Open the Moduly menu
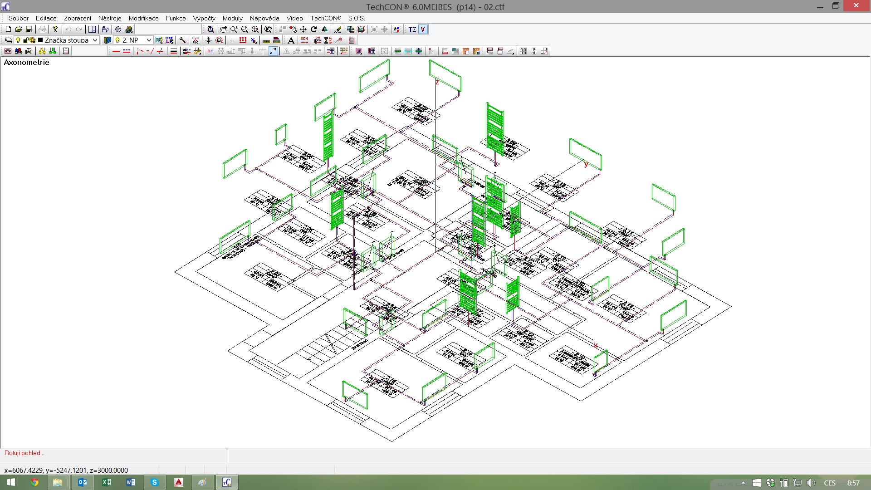 (x=232, y=18)
